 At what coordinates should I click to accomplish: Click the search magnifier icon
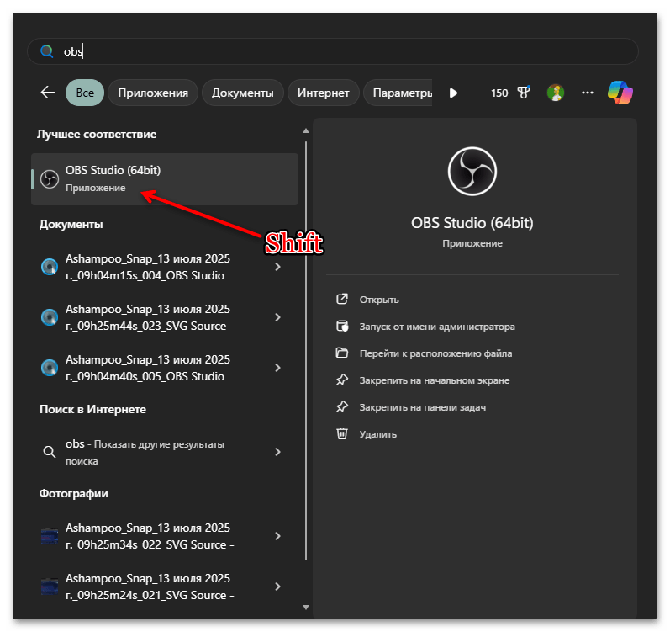click(46, 51)
